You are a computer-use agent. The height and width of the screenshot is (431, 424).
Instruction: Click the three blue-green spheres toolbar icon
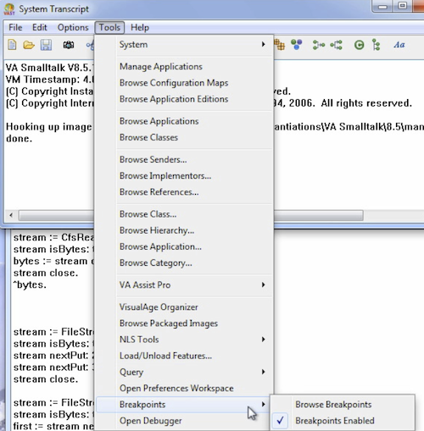pyautogui.click(x=297, y=45)
